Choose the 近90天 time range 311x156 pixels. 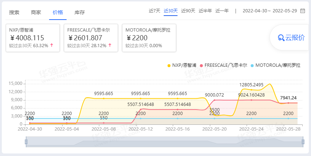tap(188, 11)
